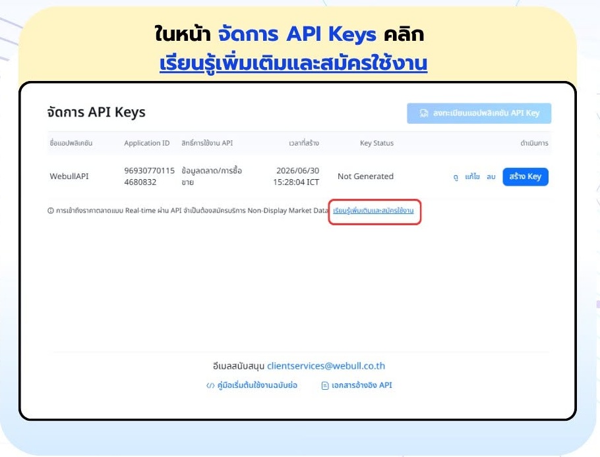The height and width of the screenshot is (457, 600).
Task: Select the Application ID 969307701154680832
Action: [x=149, y=176]
